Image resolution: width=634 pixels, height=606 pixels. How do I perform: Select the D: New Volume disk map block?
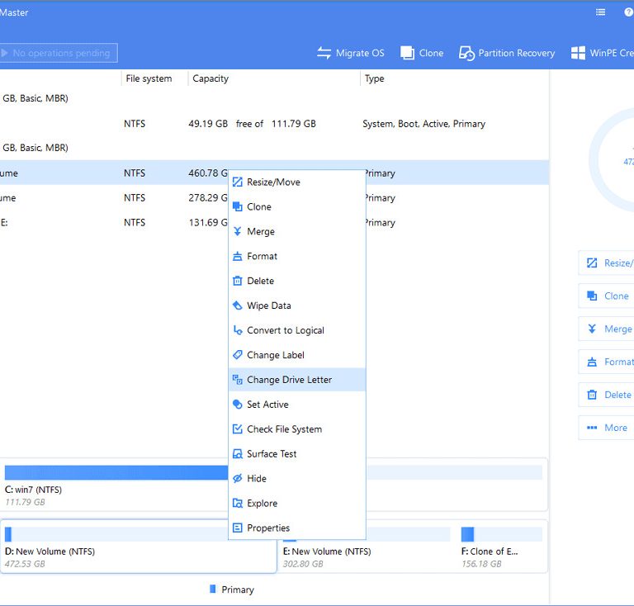coord(139,547)
